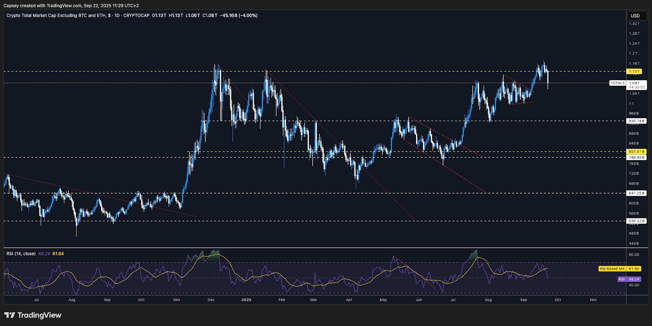Click the 80.00 RSI axis tick
652x326 pixels.
coord(634,255)
